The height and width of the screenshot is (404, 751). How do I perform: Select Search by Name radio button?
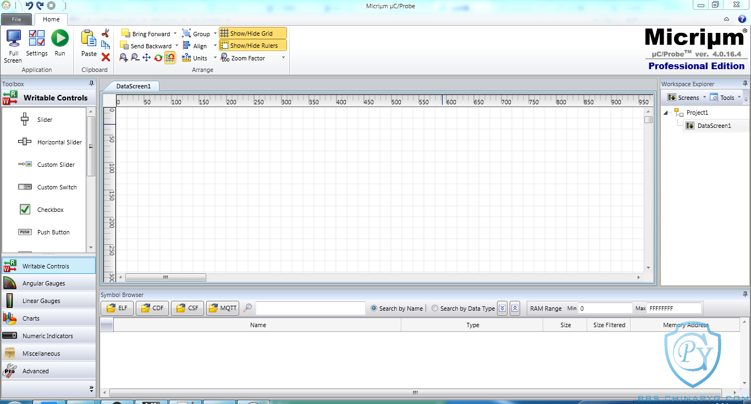coord(374,308)
